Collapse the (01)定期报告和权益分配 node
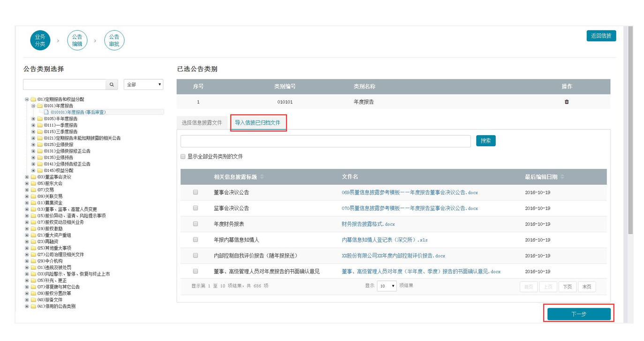The width and height of the screenshot is (644, 341). [27, 99]
